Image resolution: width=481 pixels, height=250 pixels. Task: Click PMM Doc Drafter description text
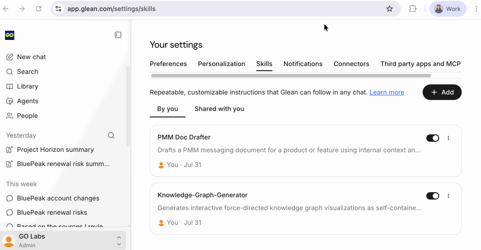click(x=289, y=150)
